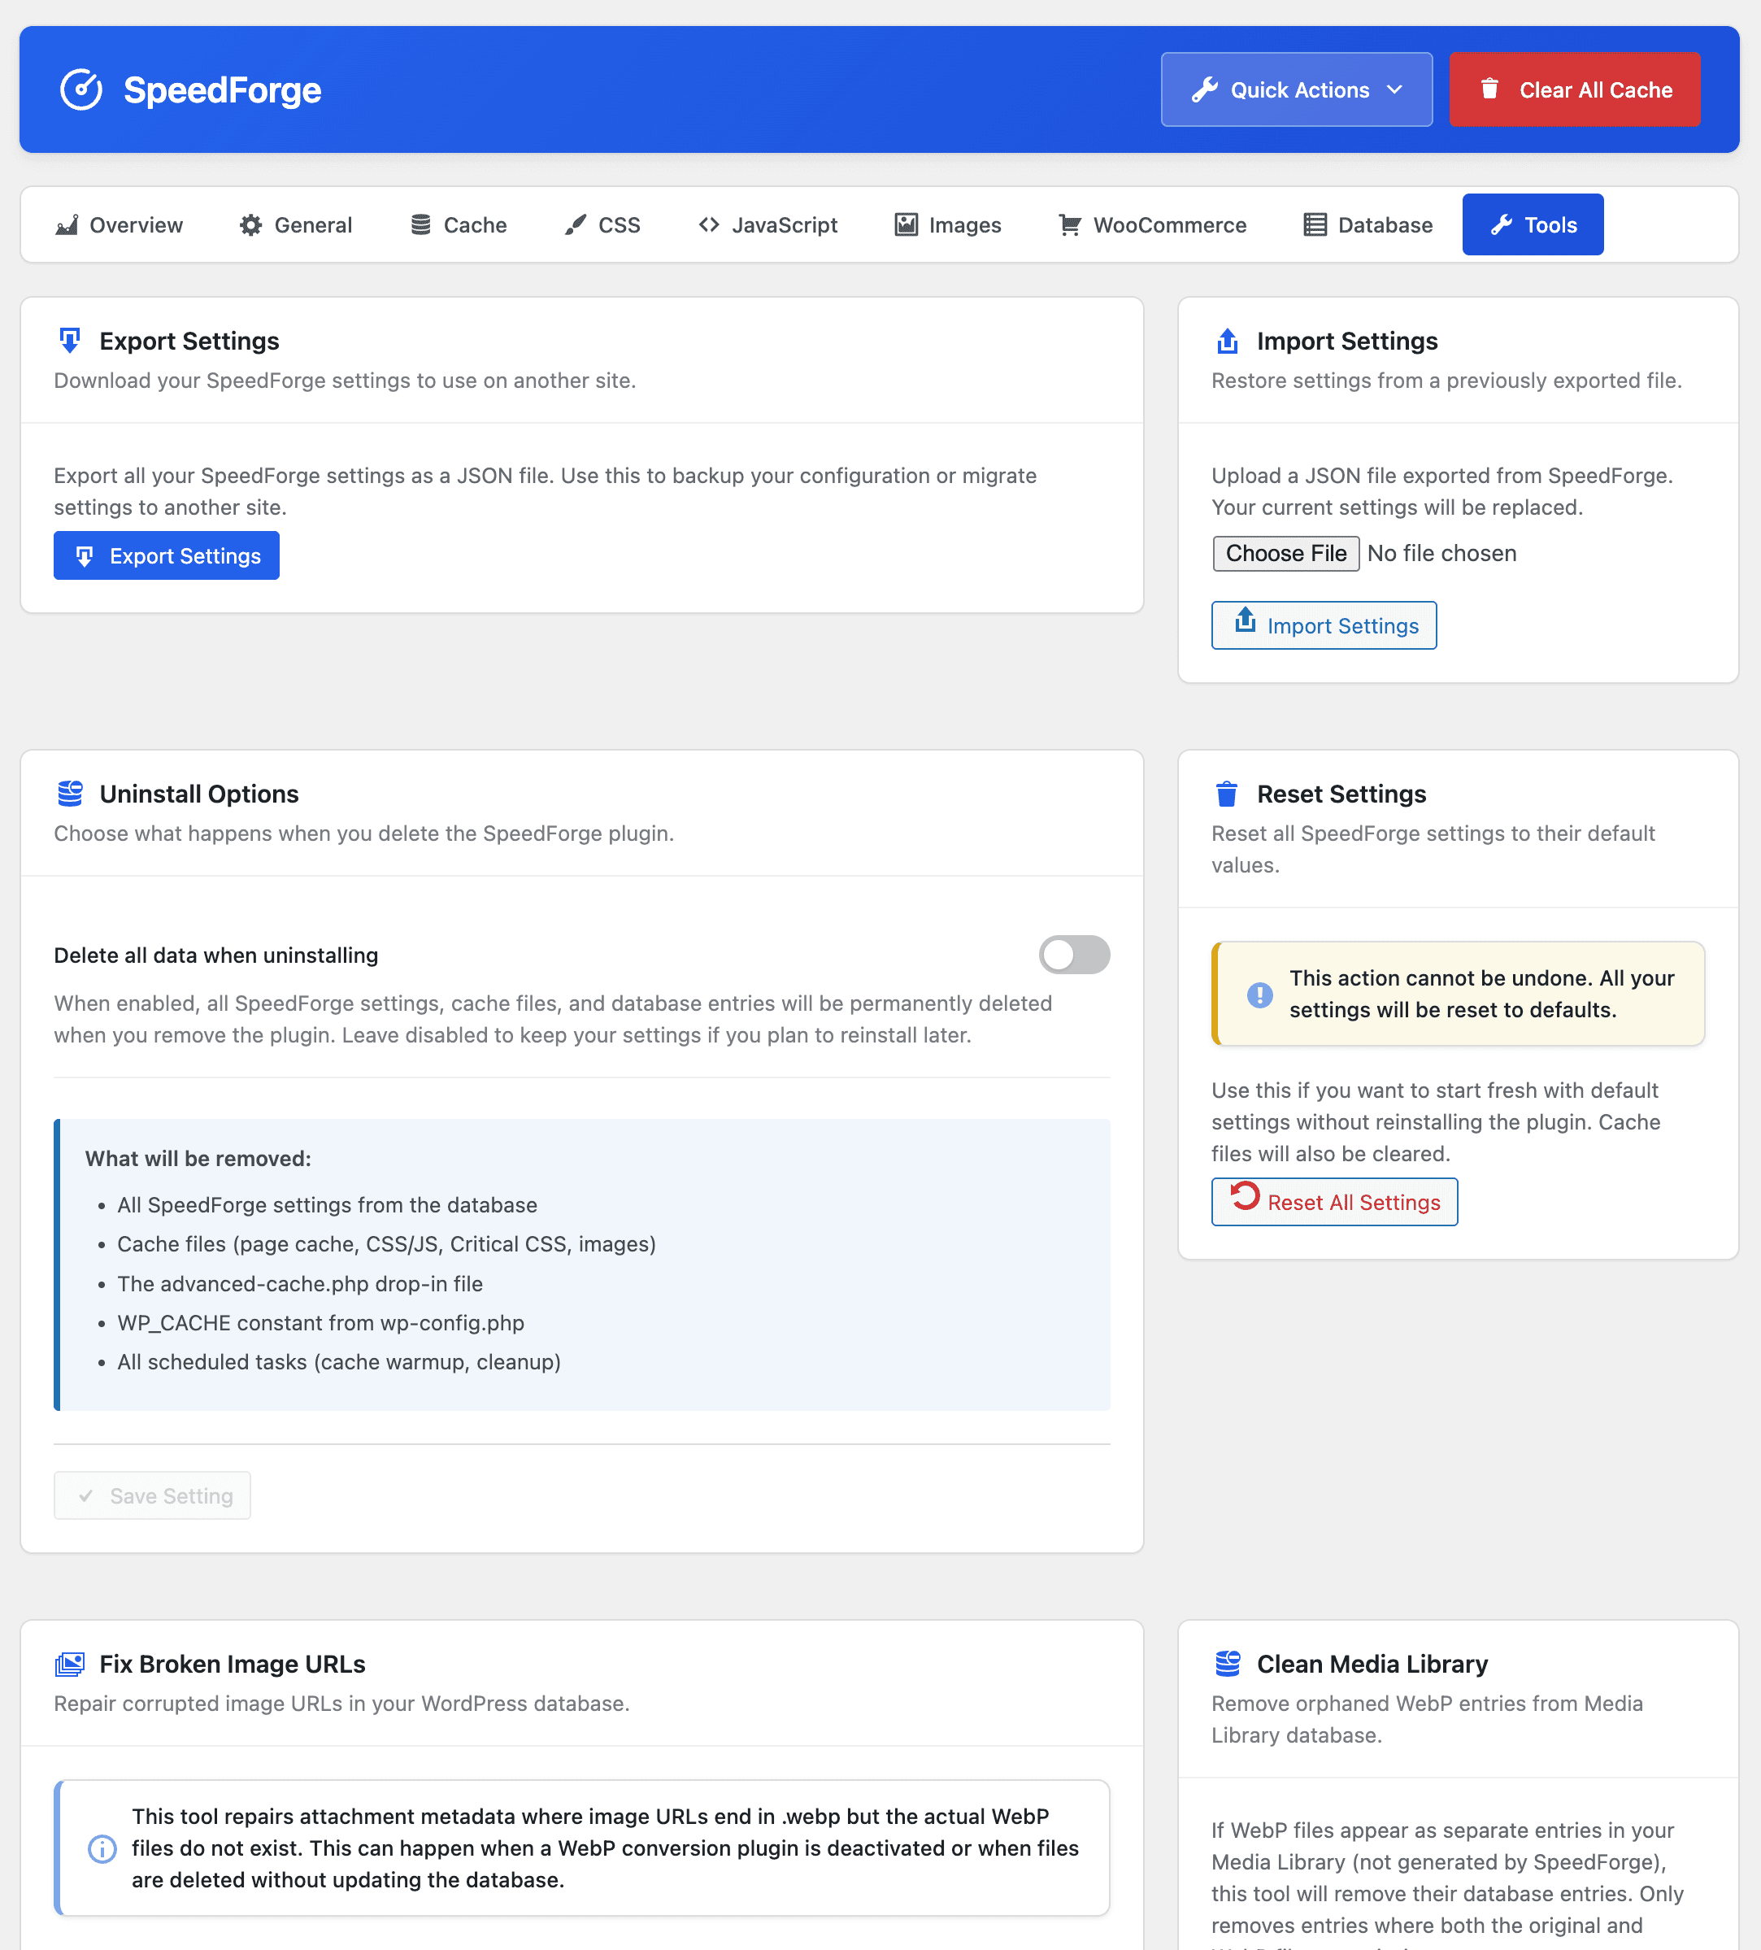Viewport: 1761px width, 1950px height.
Task: Click the Export Settings heading download icon
Action: pos(70,341)
